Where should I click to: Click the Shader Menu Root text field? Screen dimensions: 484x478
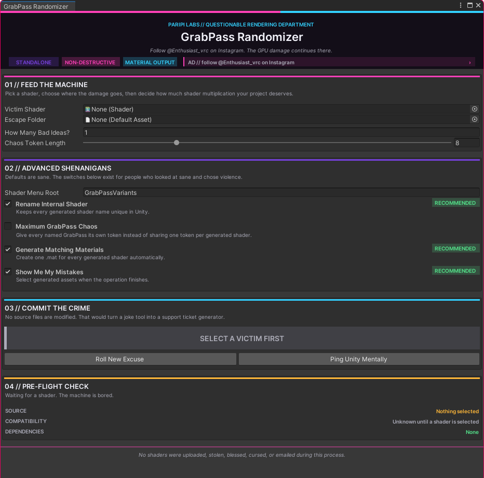281,193
